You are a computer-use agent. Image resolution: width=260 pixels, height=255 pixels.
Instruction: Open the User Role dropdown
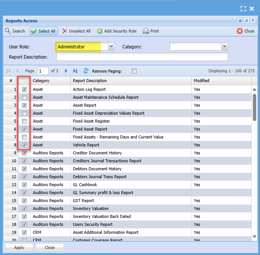(111, 47)
